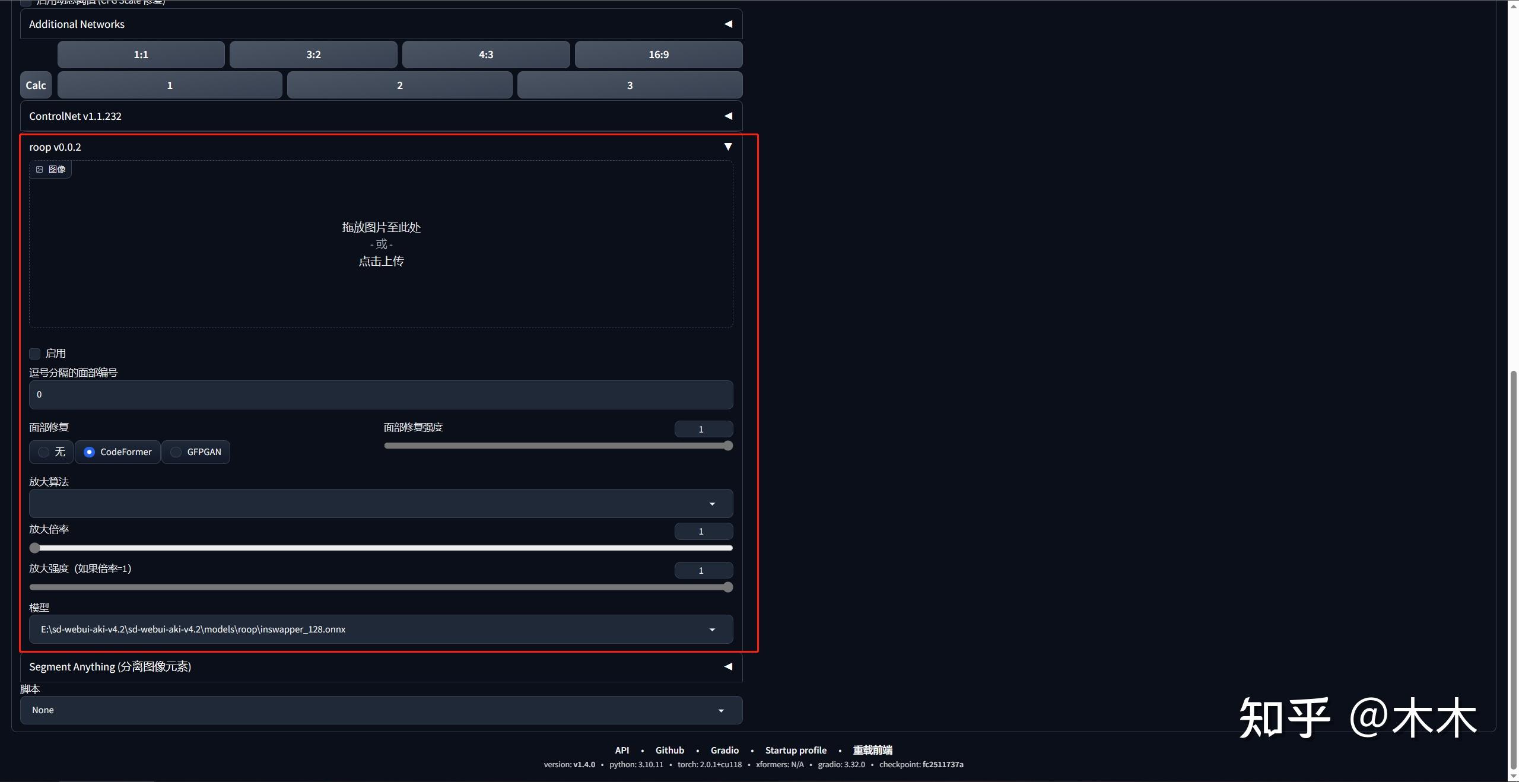Select the CodeFormer face restore option
The image size is (1519, 782).
coord(90,452)
